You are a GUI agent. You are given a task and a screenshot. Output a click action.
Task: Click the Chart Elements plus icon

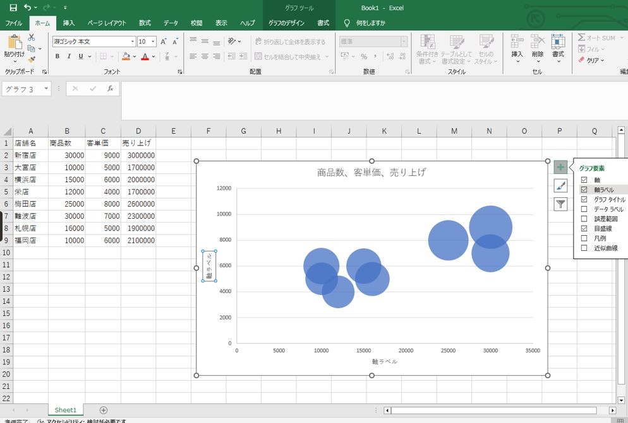560,167
